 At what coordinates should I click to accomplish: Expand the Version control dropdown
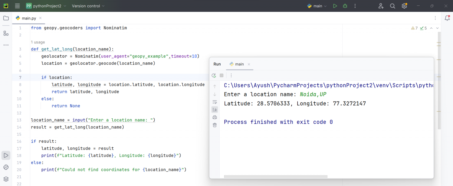pyautogui.click(x=88, y=6)
